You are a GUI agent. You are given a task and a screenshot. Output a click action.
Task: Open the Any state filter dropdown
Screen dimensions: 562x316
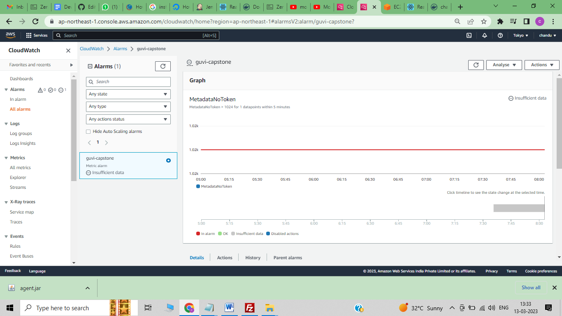pyautogui.click(x=128, y=94)
